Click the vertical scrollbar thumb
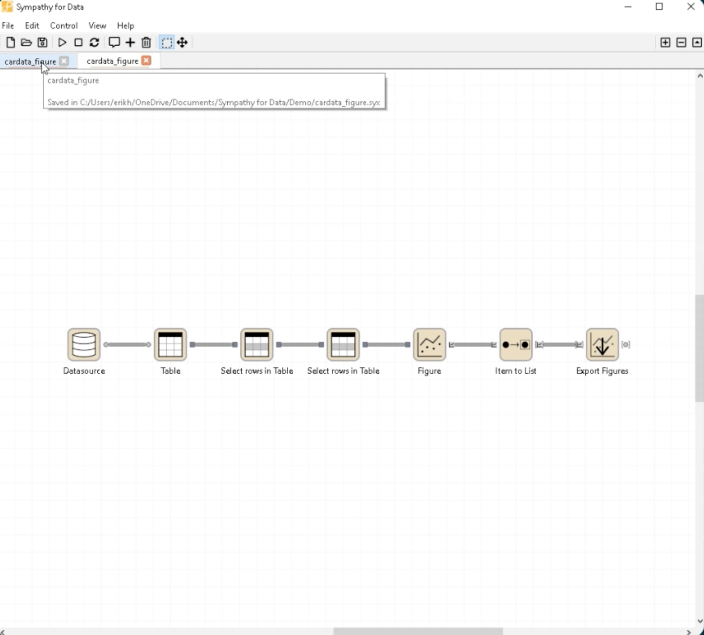The image size is (704, 635). [699, 348]
